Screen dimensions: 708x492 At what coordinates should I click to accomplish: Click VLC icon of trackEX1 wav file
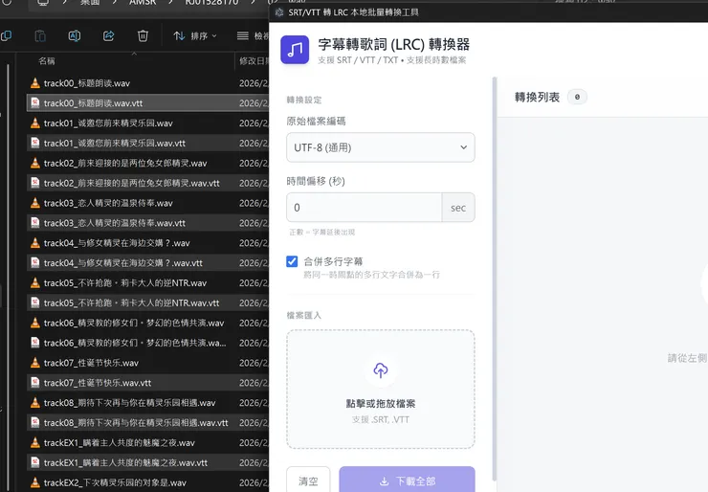(x=35, y=443)
